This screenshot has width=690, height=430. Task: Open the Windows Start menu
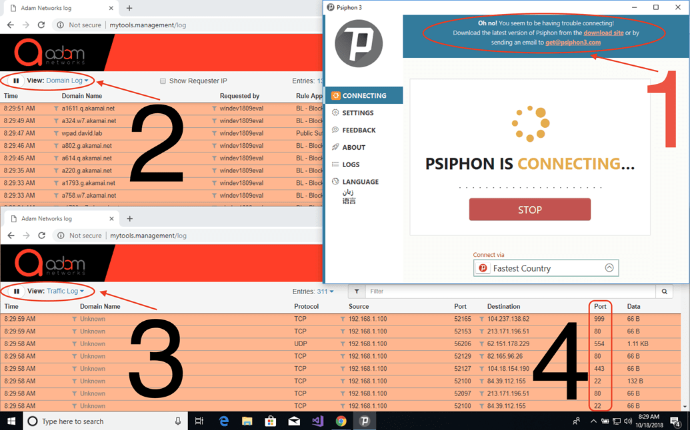[11, 421]
